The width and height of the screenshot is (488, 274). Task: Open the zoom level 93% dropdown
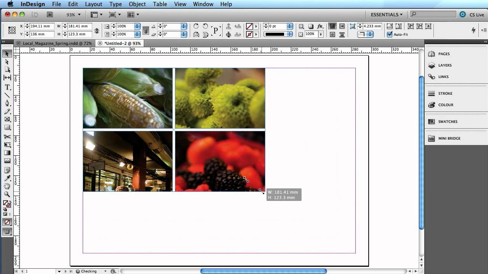[x=79, y=14]
